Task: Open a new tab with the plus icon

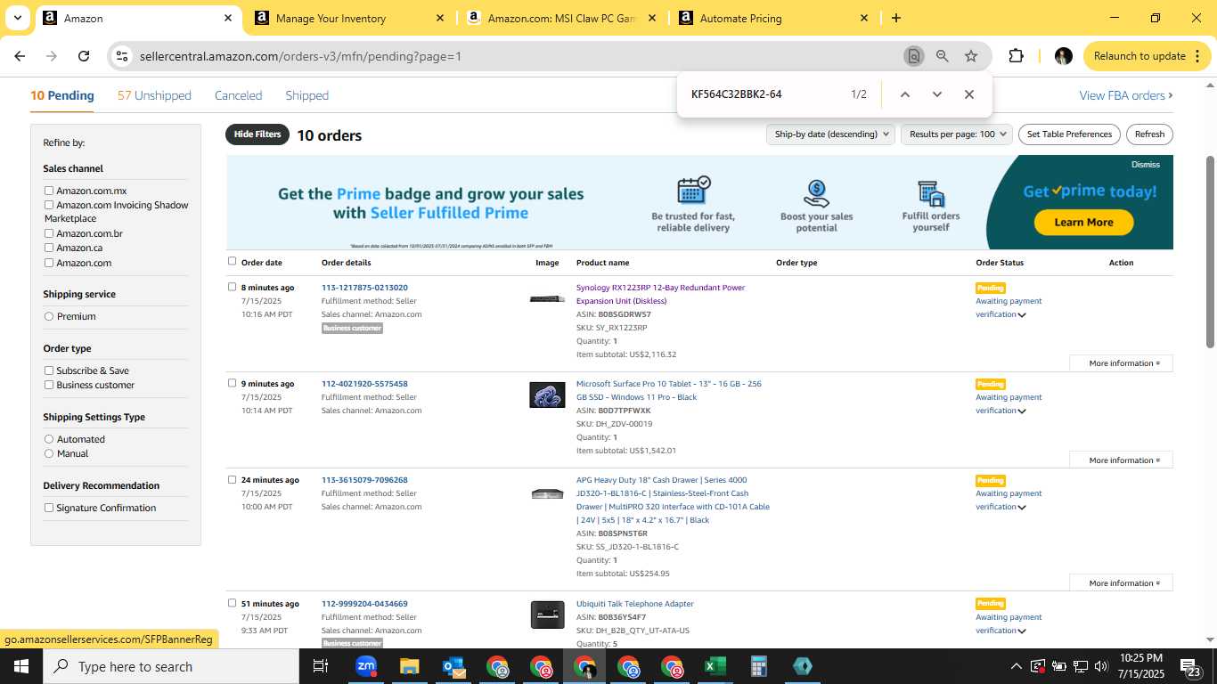Action: [896, 18]
